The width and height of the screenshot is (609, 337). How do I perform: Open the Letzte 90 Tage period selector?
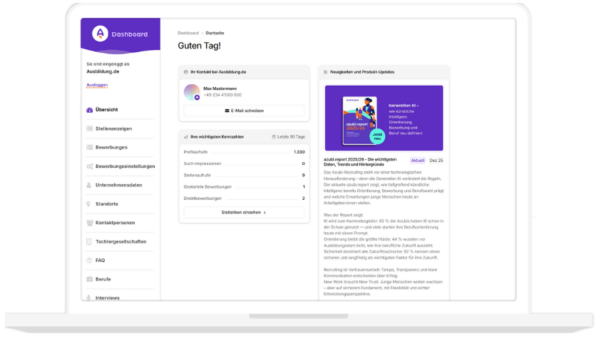(x=289, y=137)
